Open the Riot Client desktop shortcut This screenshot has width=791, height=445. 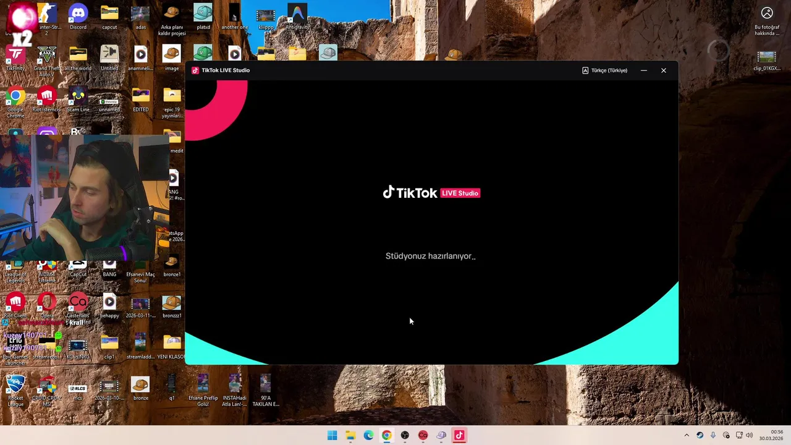(15, 306)
